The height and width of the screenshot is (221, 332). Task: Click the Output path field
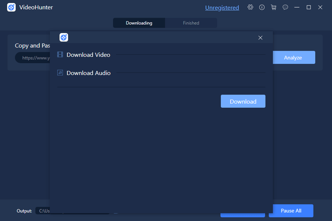[43, 211]
